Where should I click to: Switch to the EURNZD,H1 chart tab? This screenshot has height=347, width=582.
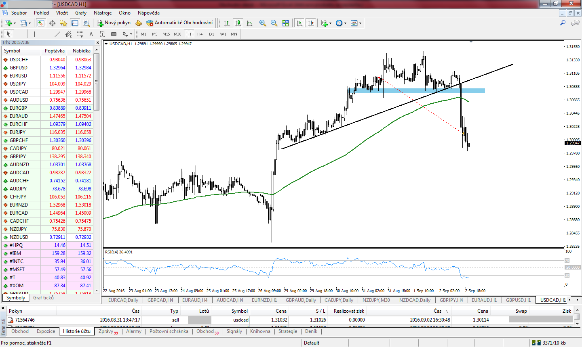264,300
